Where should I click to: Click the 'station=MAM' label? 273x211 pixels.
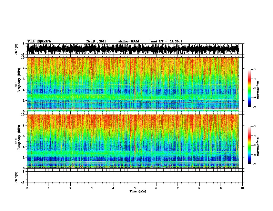click(129, 41)
